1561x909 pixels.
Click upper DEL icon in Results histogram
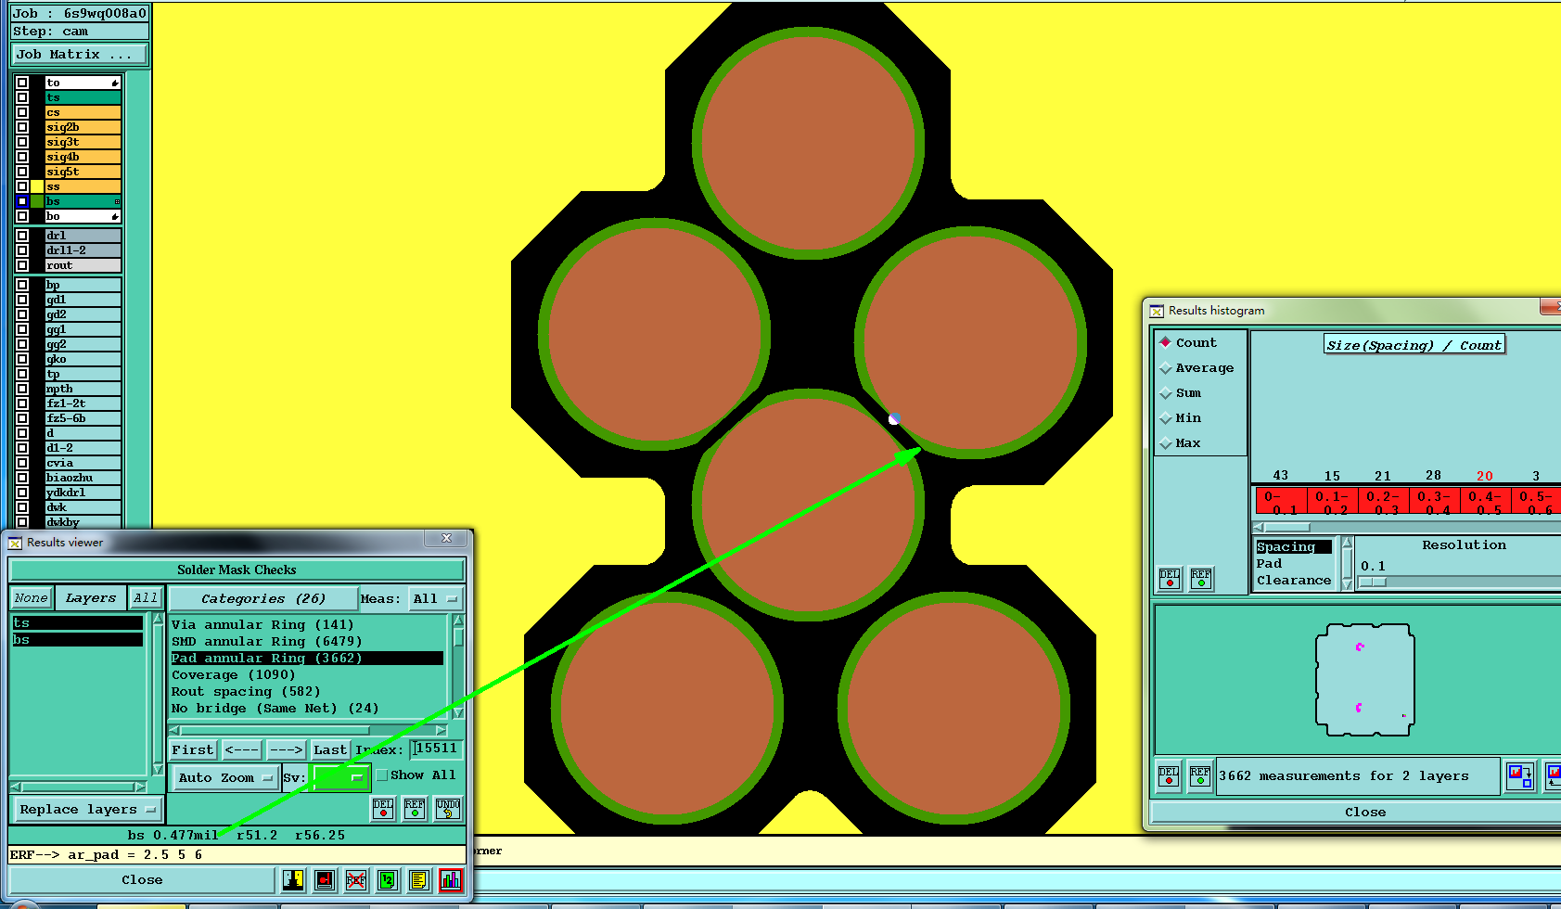pos(1170,579)
